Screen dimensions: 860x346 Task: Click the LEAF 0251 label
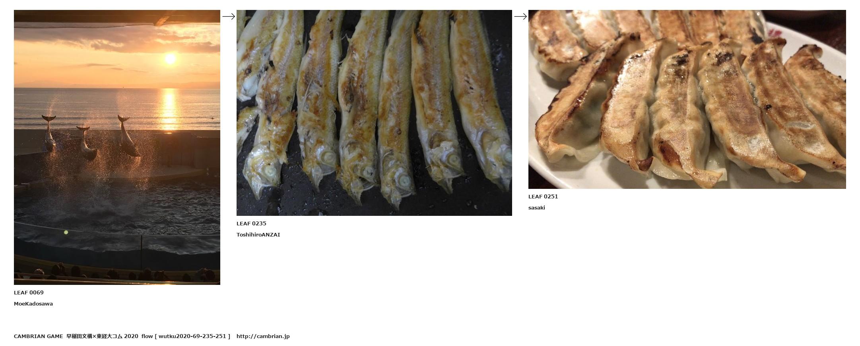pos(543,196)
